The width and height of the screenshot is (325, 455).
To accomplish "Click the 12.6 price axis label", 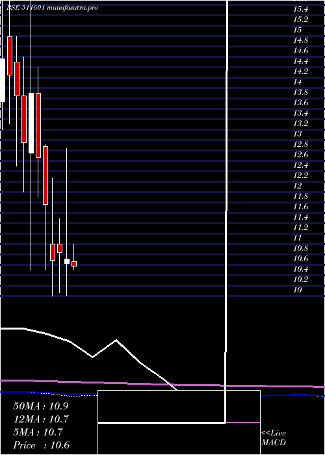I will coord(300,155).
